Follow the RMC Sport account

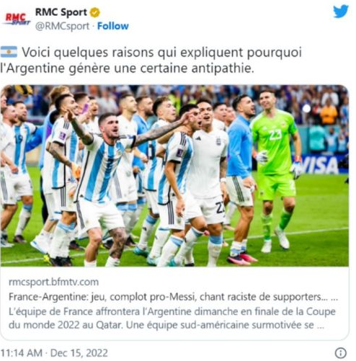click(x=113, y=26)
